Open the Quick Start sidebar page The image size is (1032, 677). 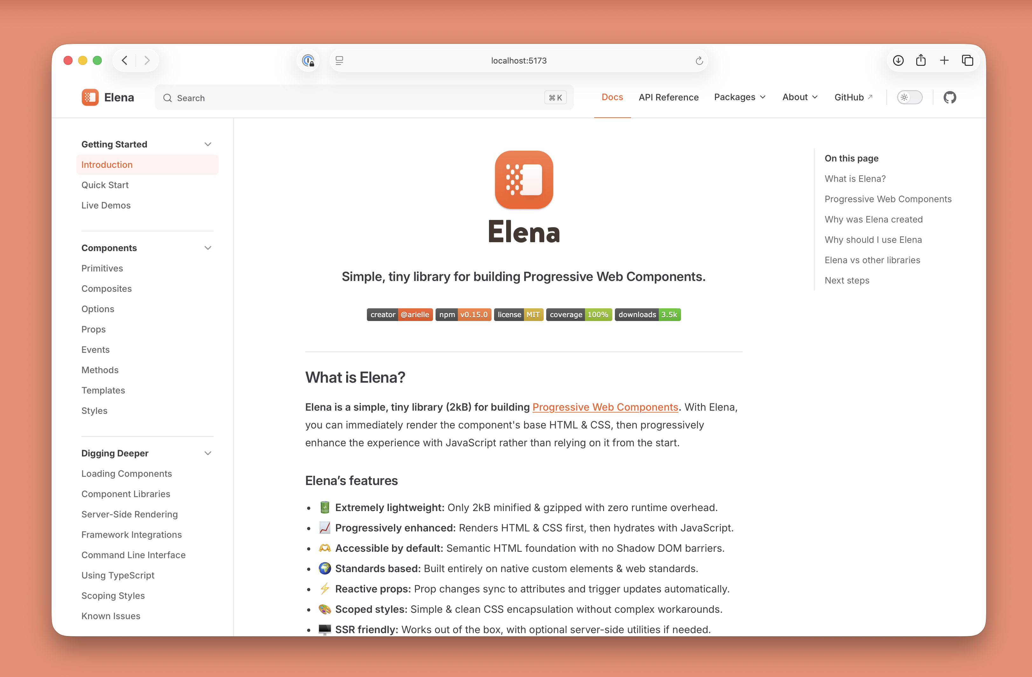click(105, 185)
